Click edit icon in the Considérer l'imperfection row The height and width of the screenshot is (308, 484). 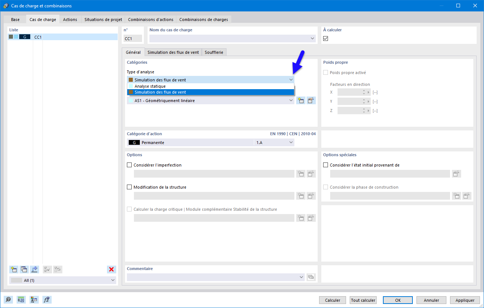pos(311,174)
